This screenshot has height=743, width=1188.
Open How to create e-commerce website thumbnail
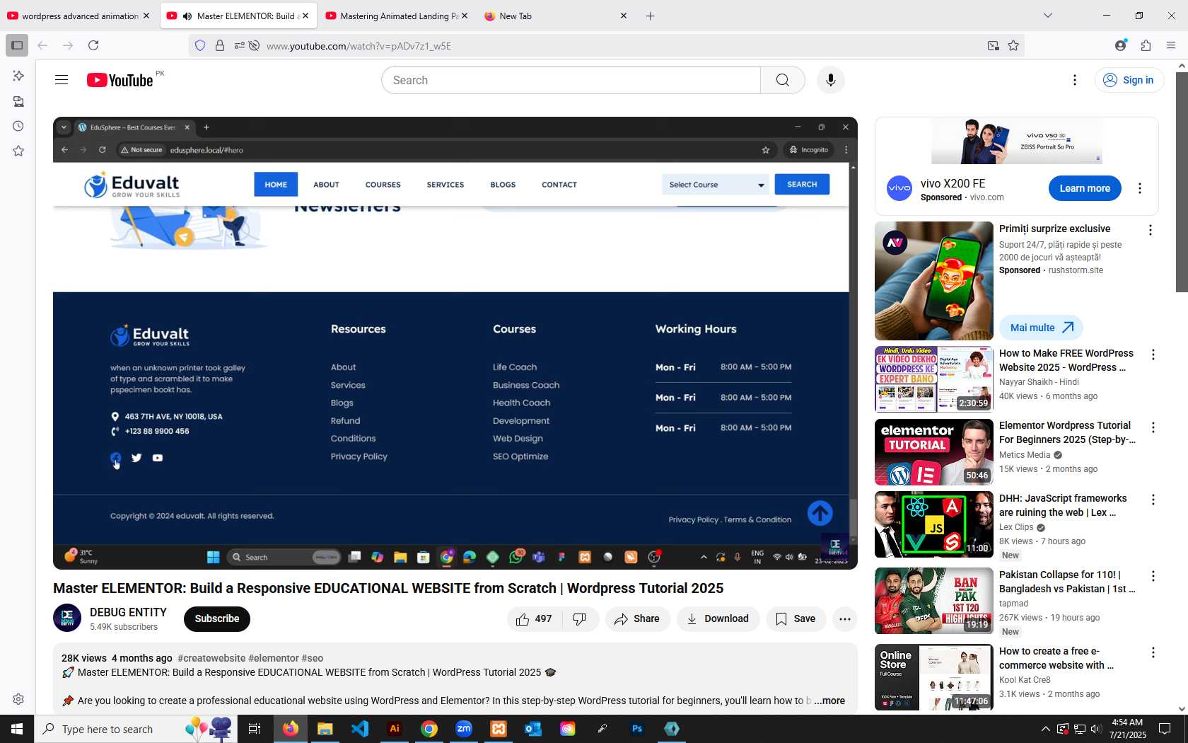[x=934, y=676]
